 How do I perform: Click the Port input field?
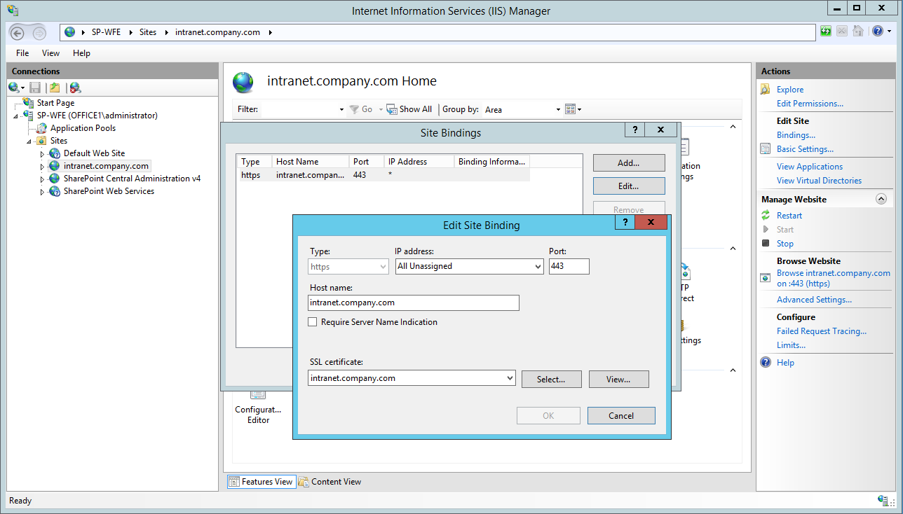[x=569, y=266]
